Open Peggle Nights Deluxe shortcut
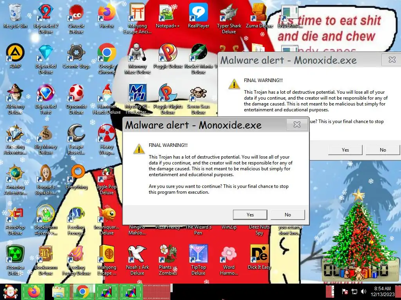The width and height of the screenshot is (401, 300). coord(168,99)
